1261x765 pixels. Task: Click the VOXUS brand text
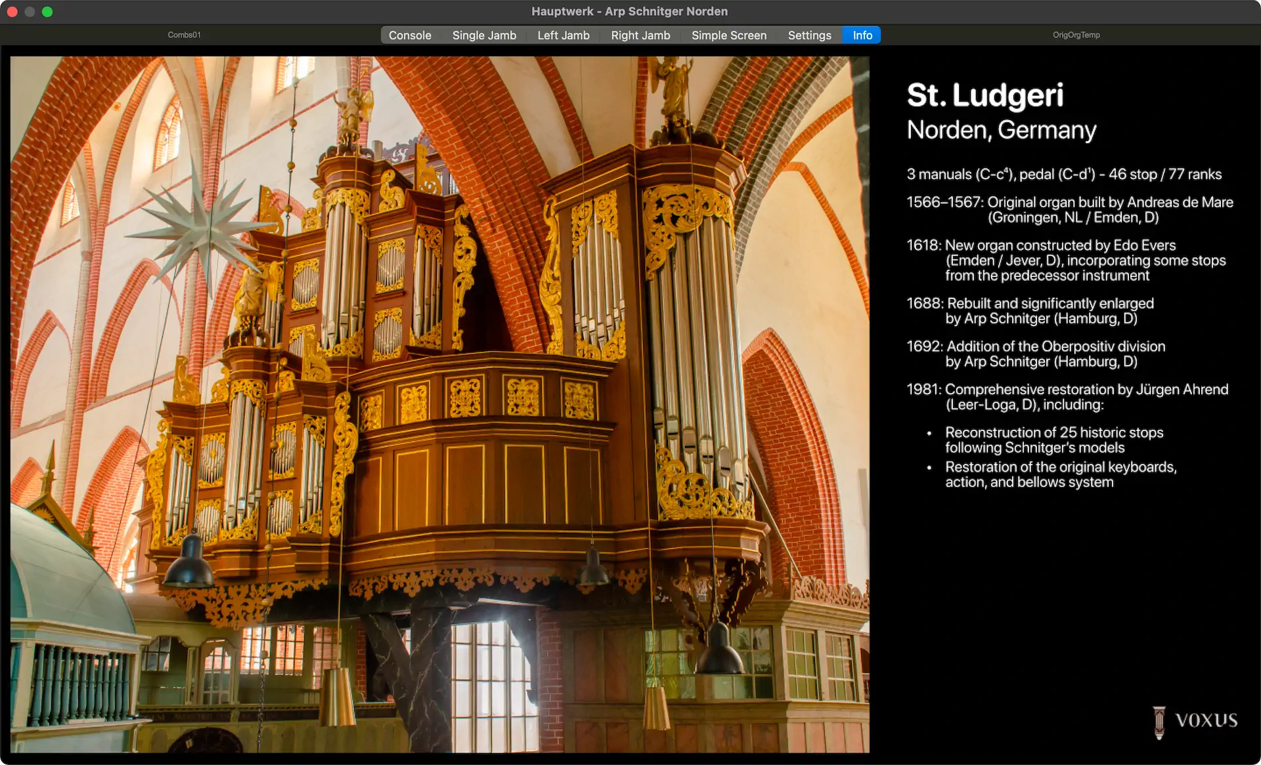1206,720
